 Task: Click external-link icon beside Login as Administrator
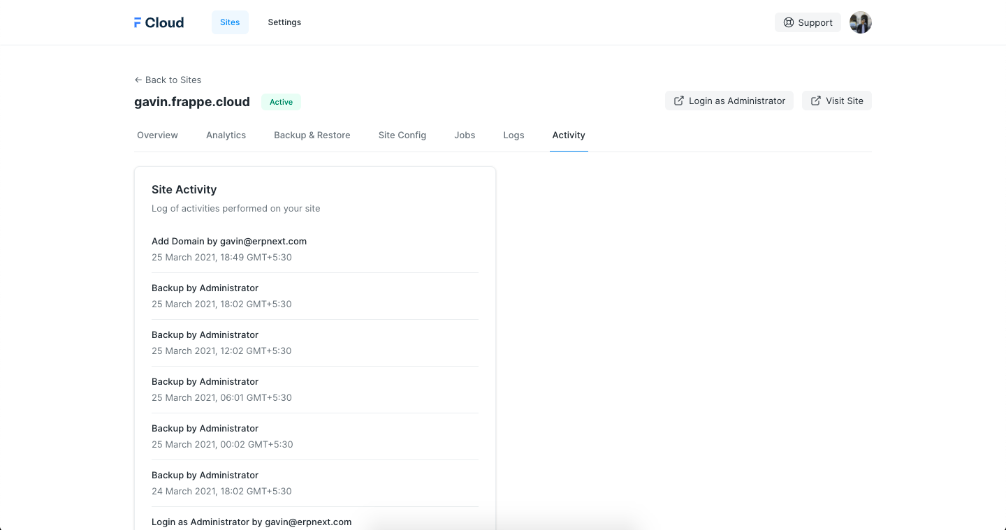678,101
